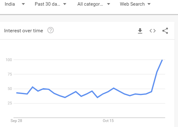Click the Interest over time title
Screen dimensions: 178x127
pyautogui.click(x=24, y=31)
